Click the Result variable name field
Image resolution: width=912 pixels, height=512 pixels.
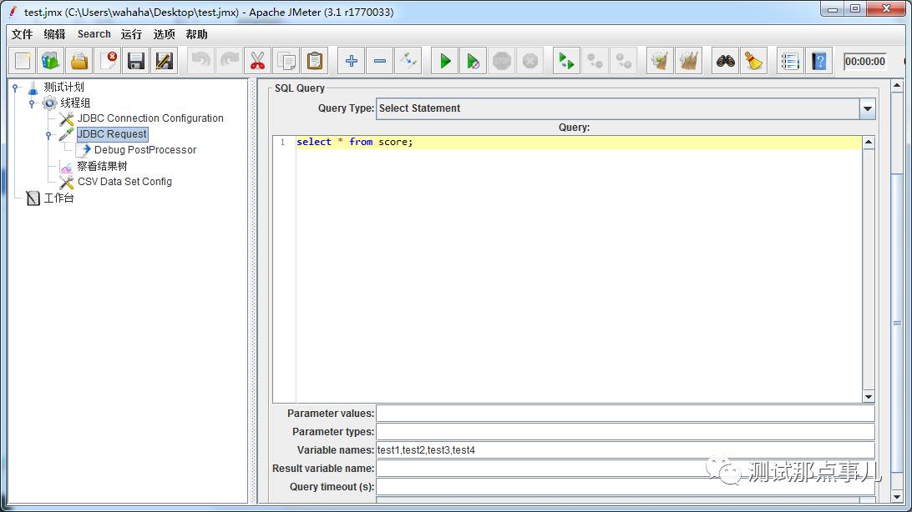click(x=626, y=469)
